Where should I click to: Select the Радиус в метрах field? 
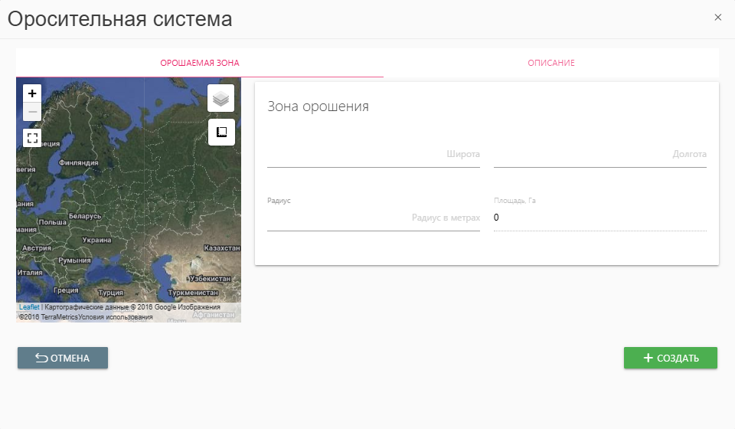pyautogui.click(x=373, y=218)
